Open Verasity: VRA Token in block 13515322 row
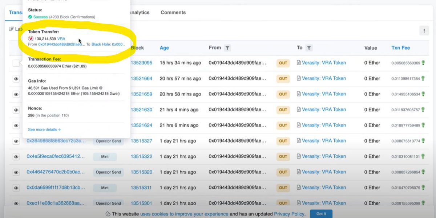Screen dimensions: 436x218 click(x=324, y=156)
